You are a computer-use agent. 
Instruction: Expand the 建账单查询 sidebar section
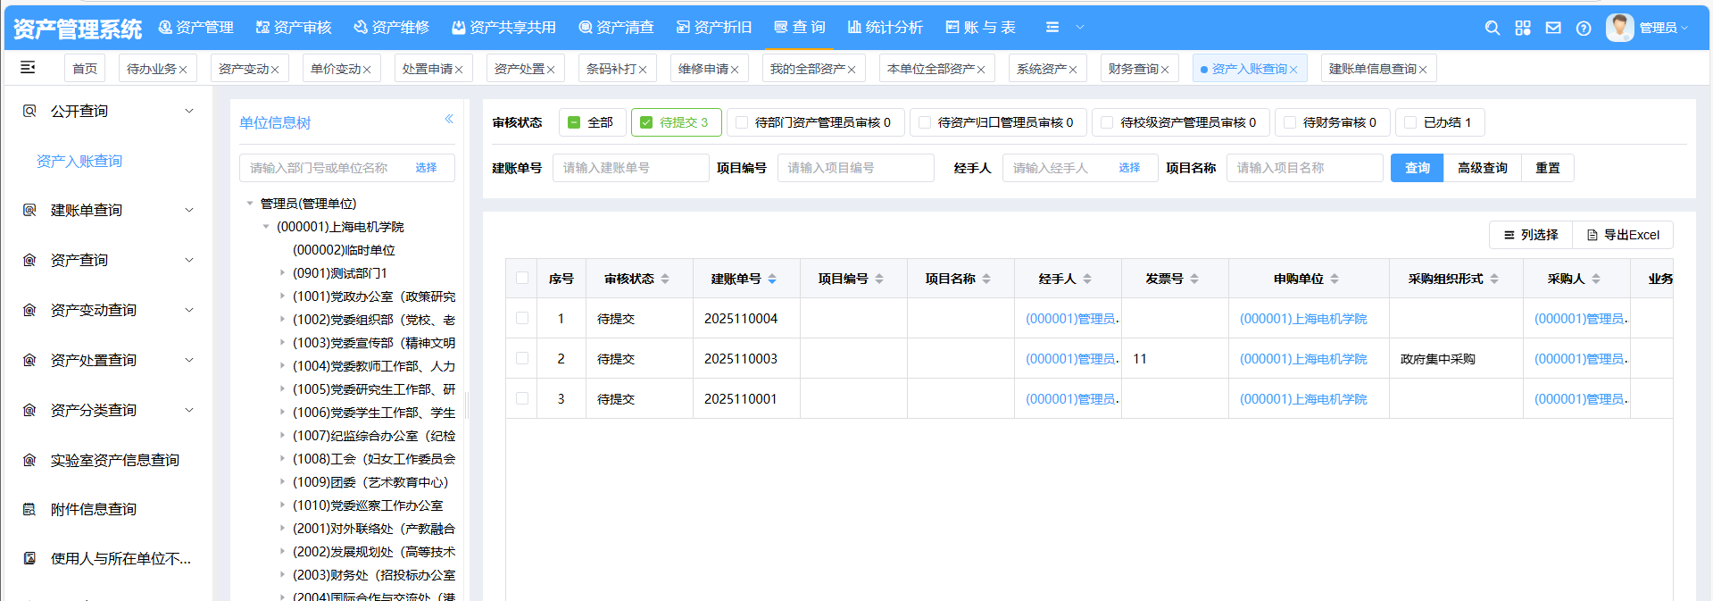point(188,210)
